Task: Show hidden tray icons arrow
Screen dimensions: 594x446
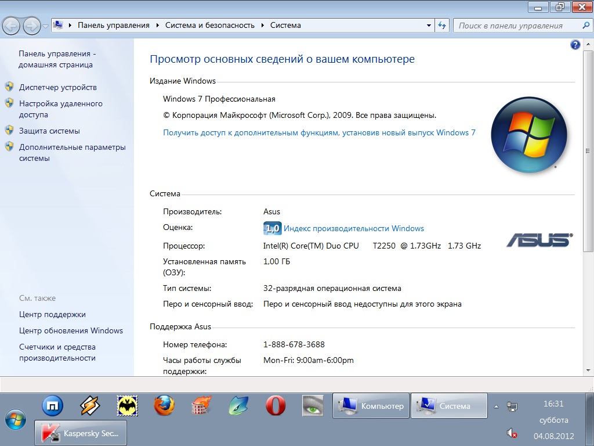Action: click(x=497, y=407)
